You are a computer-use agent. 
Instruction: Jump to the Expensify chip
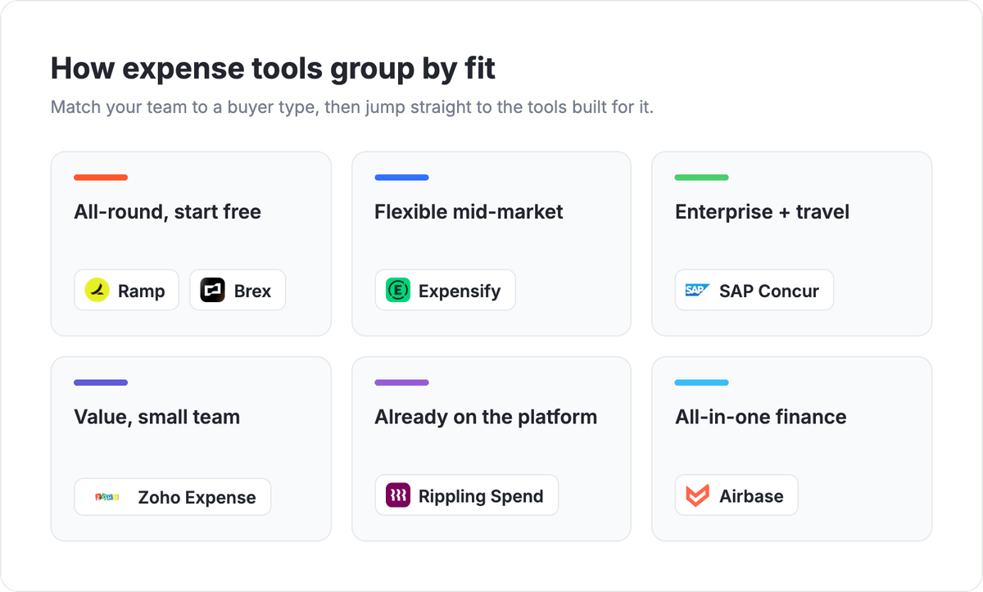[x=446, y=290]
